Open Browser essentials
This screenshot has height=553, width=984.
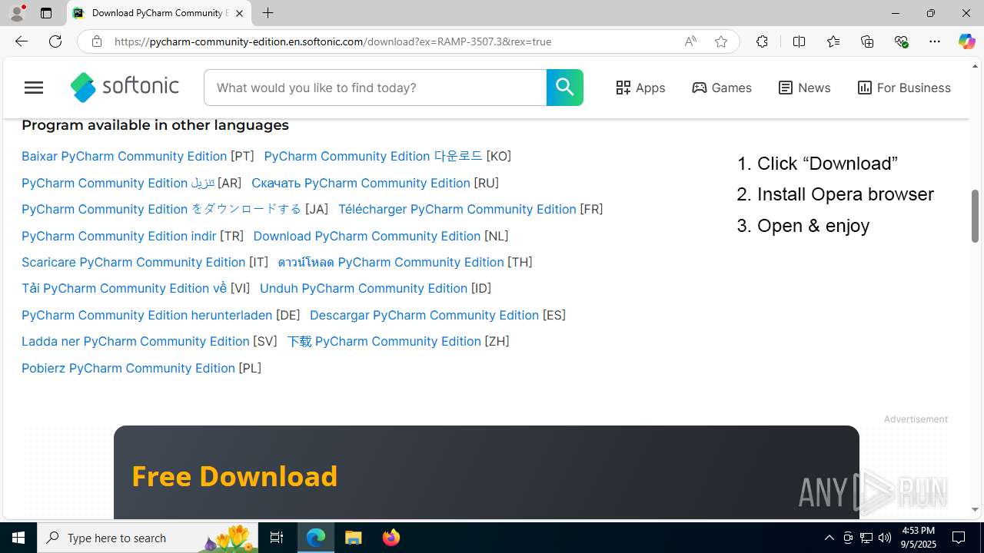[901, 41]
